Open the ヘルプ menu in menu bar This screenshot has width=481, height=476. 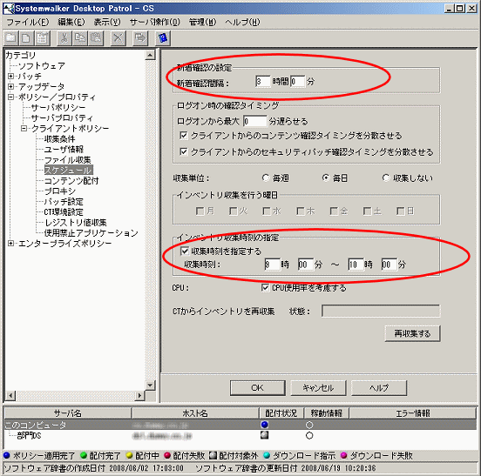pos(242,22)
